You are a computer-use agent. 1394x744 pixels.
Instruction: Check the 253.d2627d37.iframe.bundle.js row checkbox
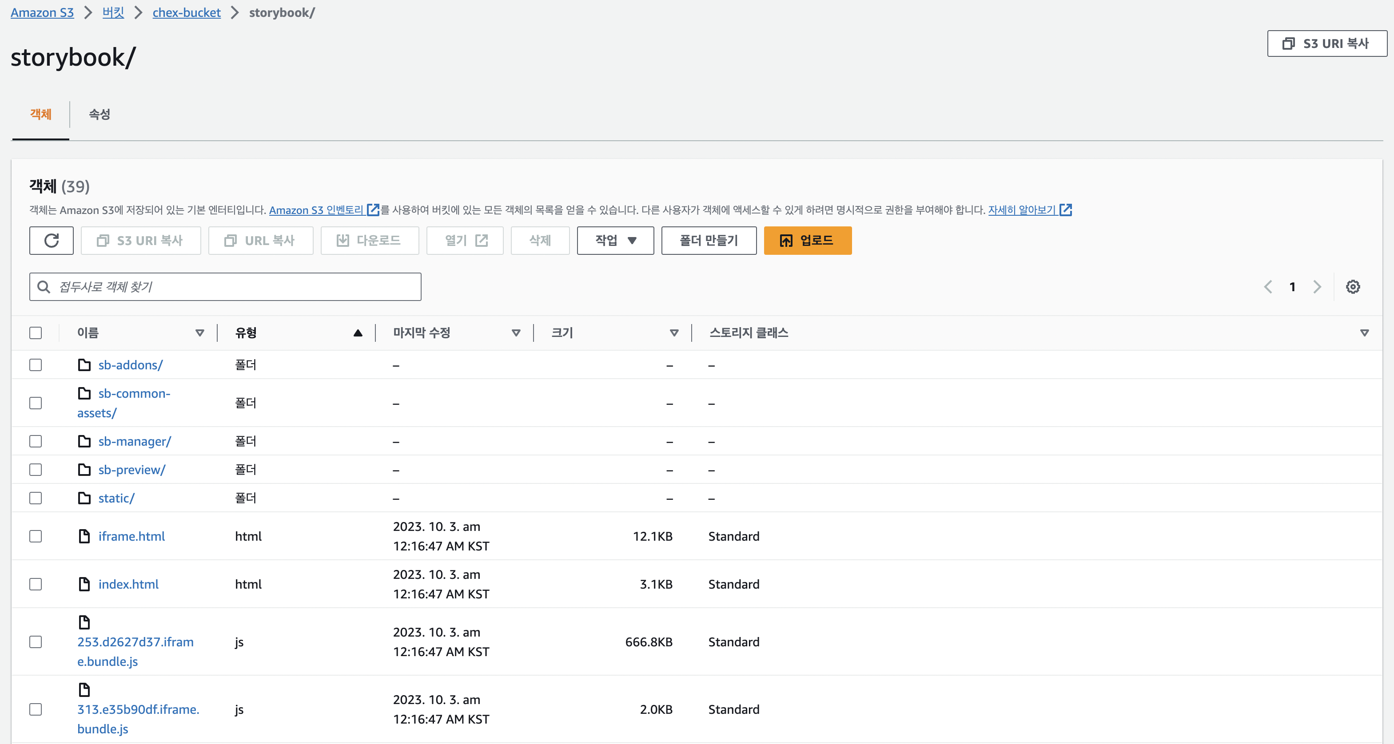pyautogui.click(x=36, y=642)
